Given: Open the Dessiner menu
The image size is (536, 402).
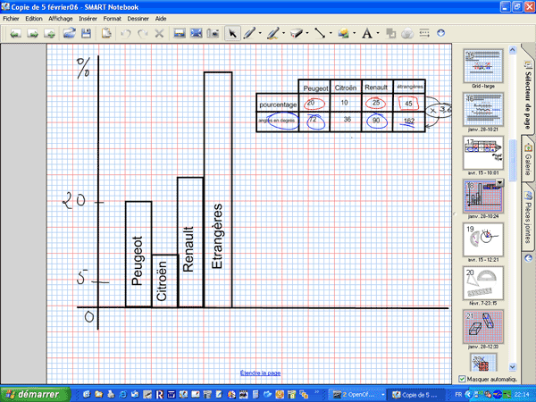Looking at the screenshot, I should [x=138, y=19].
